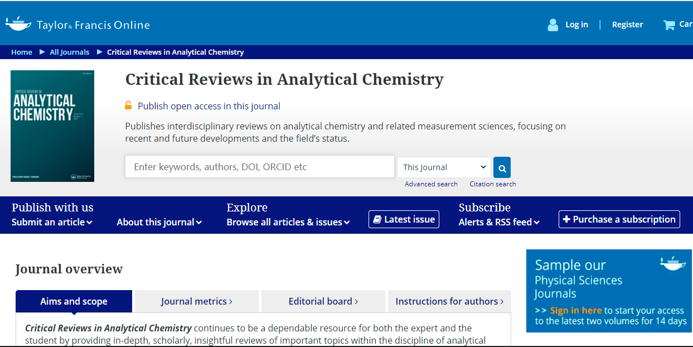Click the magnifying glass search button
Viewport: 693px width, 347px height.
(502, 167)
